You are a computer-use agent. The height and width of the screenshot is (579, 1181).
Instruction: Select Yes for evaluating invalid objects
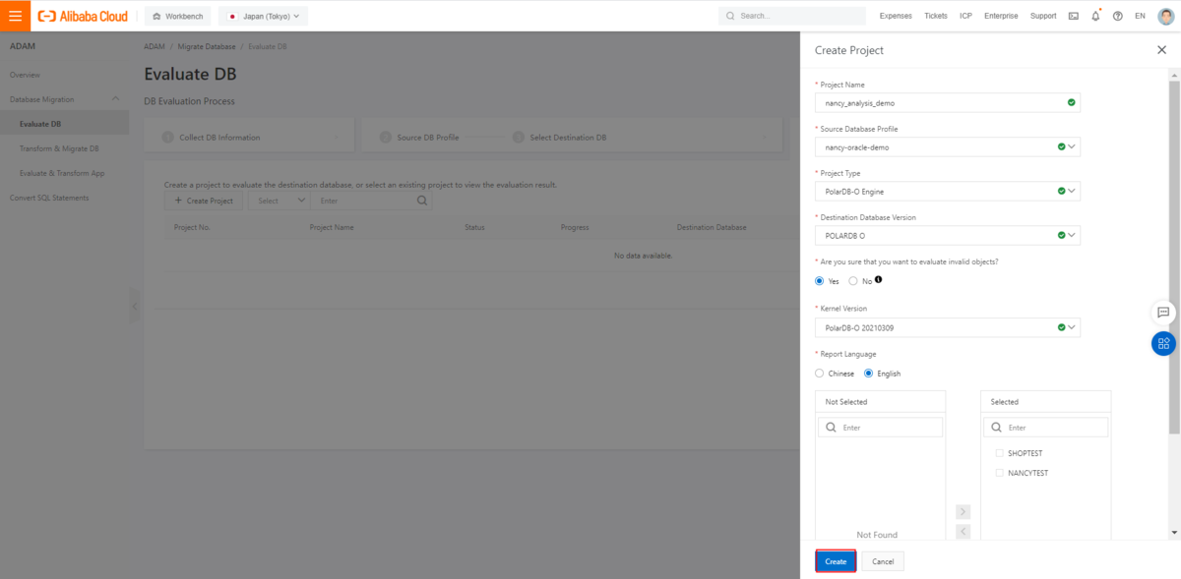click(819, 281)
